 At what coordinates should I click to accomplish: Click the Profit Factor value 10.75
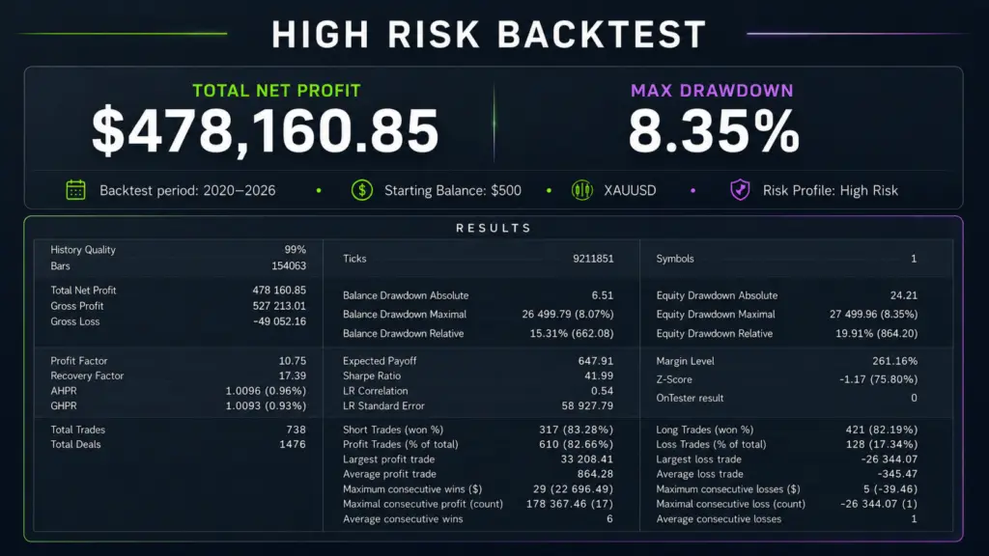pyautogui.click(x=293, y=361)
